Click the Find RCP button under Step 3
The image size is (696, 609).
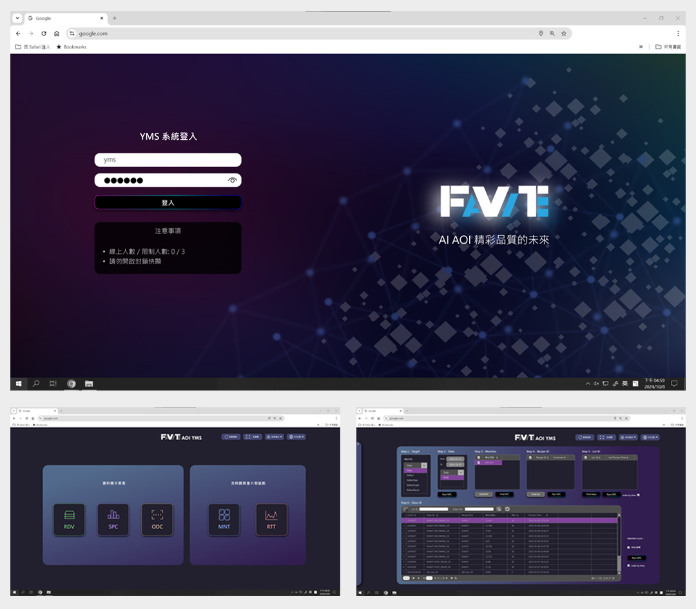click(485, 494)
